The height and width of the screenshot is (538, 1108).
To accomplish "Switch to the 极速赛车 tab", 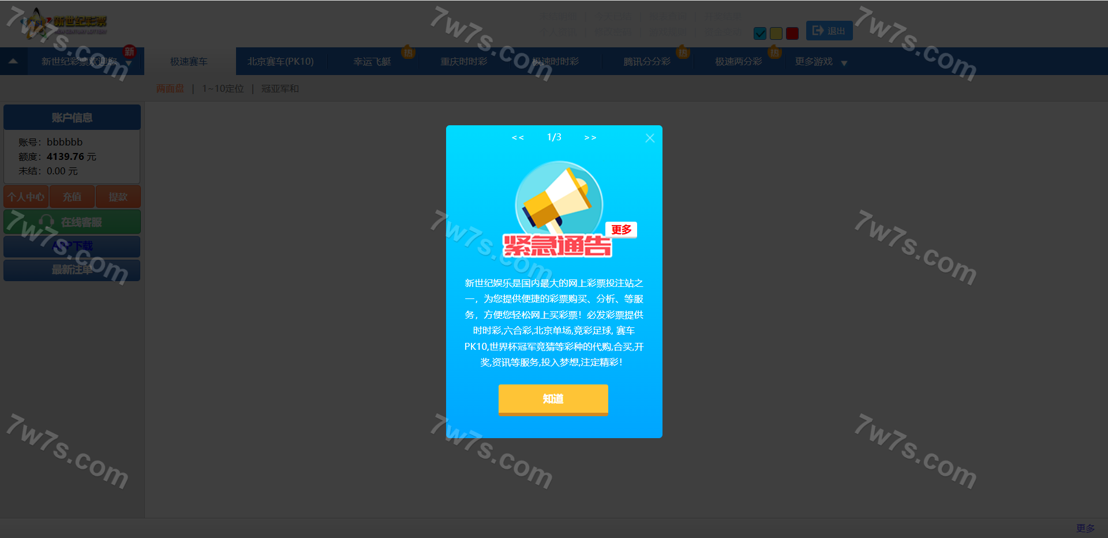I will coord(189,62).
